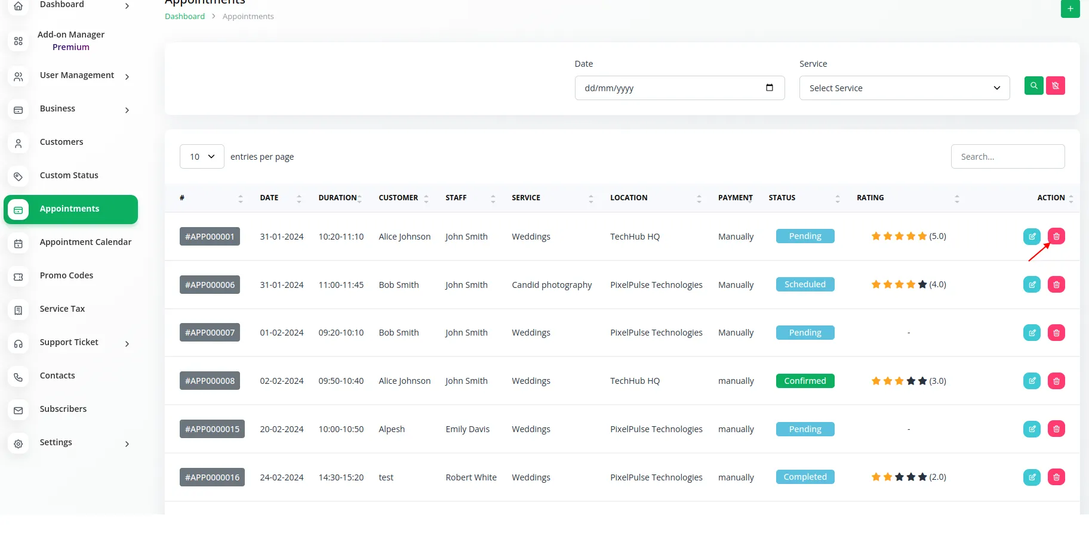Open Appointment Calendar from the sidebar

(85, 243)
